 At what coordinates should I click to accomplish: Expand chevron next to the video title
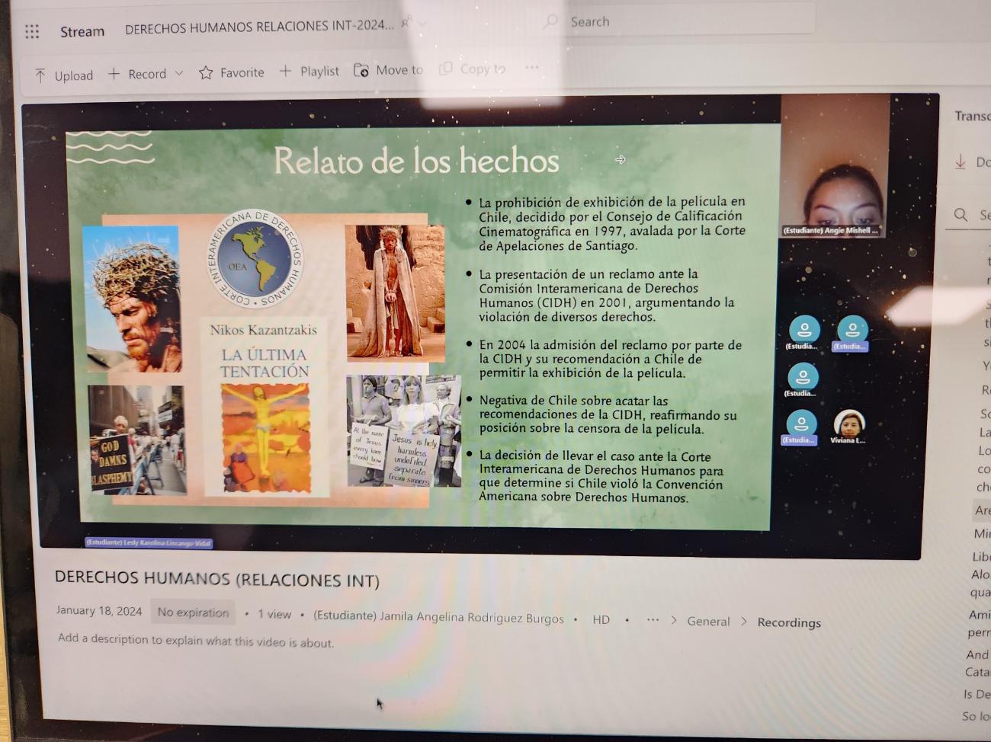point(422,24)
